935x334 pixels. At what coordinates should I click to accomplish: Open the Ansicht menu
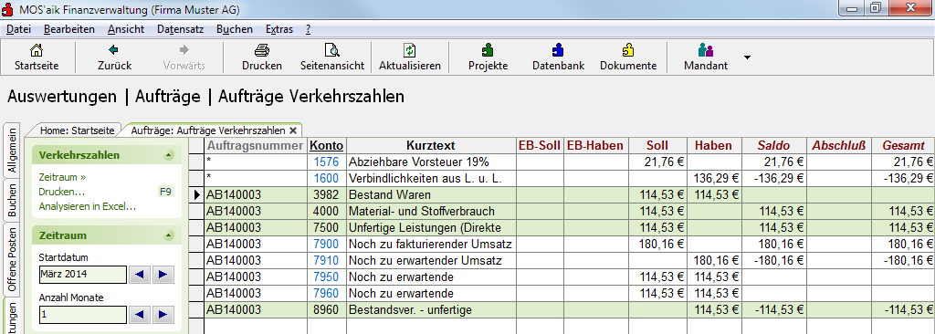(x=126, y=29)
